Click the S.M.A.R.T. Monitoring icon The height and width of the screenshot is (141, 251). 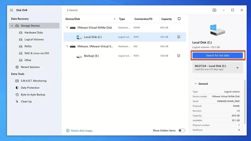(x=17, y=81)
